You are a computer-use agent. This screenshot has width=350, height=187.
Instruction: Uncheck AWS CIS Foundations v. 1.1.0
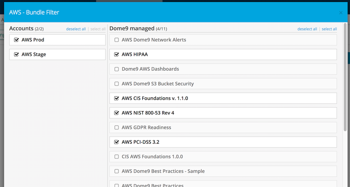(117, 98)
